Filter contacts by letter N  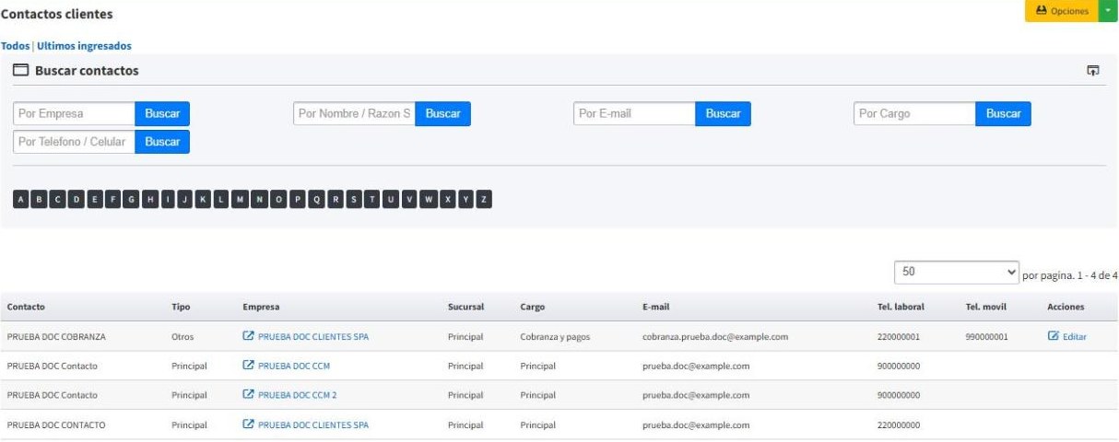(x=260, y=199)
